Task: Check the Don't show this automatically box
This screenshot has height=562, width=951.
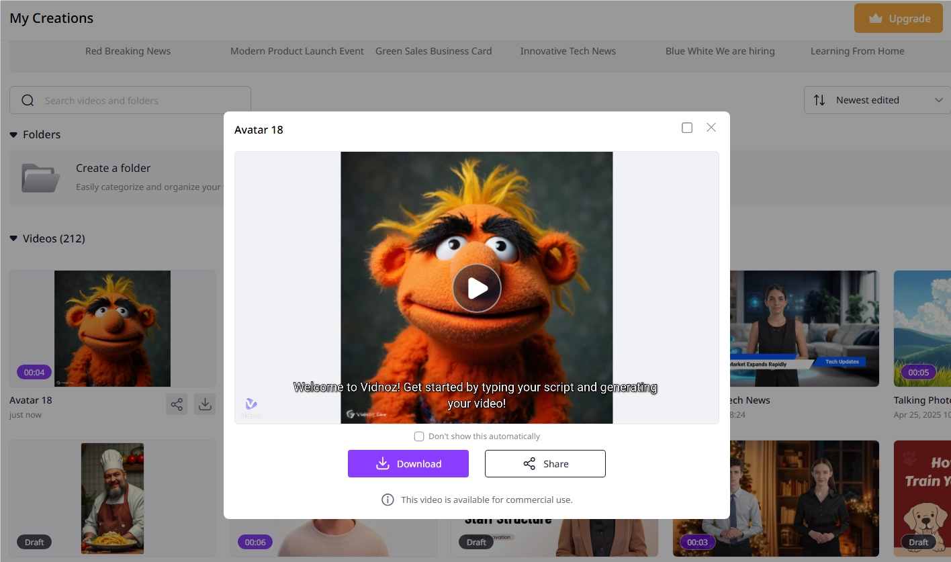Action: click(419, 436)
